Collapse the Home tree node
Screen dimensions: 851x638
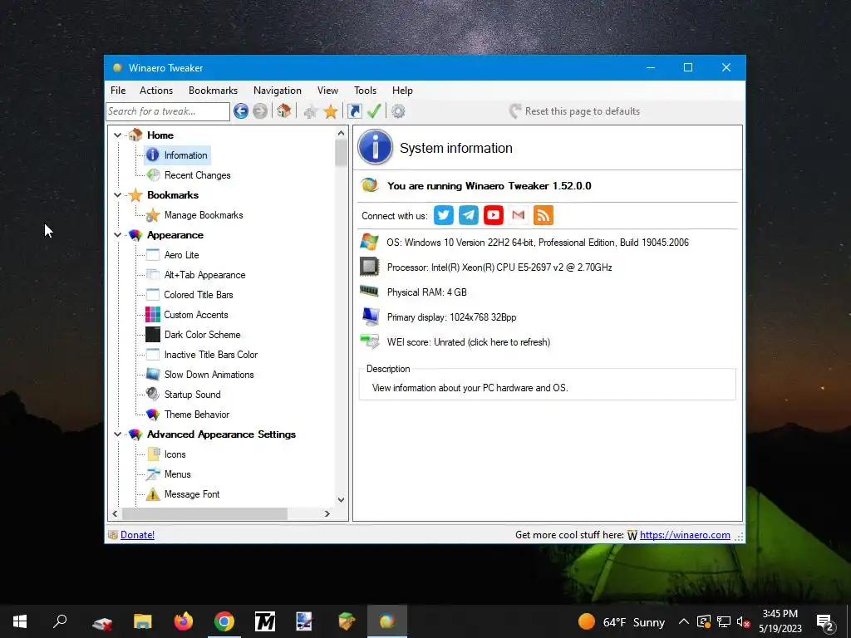(117, 135)
